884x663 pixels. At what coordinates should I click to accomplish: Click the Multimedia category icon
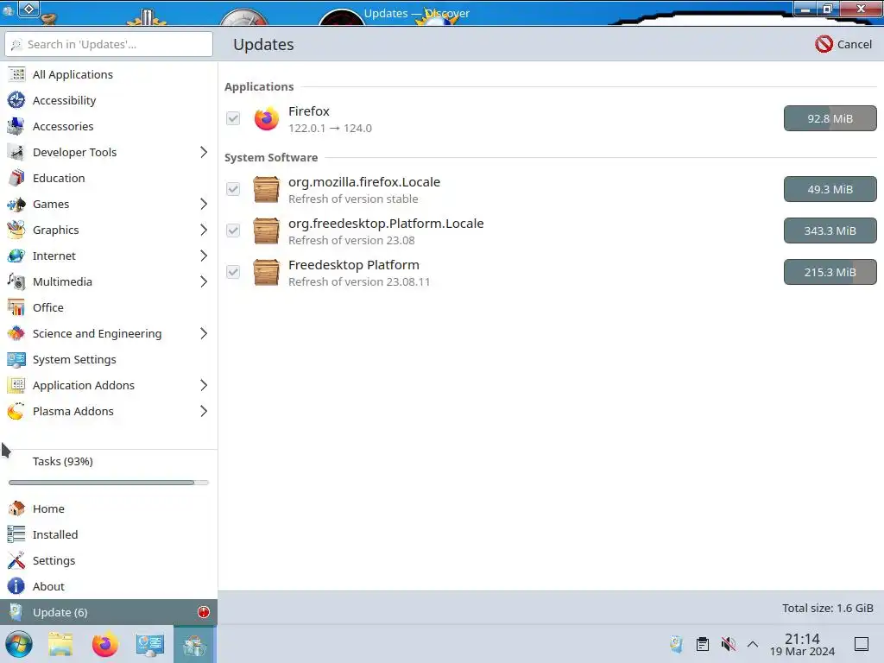(16, 282)
